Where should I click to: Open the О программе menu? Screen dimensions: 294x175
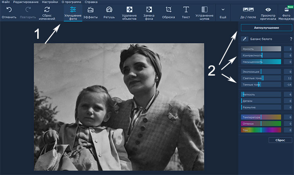pos(71,2)
